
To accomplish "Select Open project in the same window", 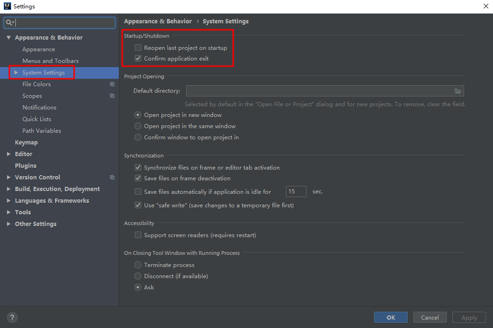I will pos(138,126).
